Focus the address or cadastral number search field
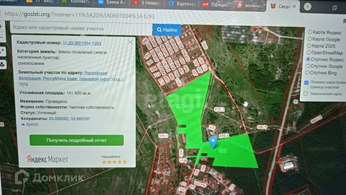346x195 pixels. [81, 28]
